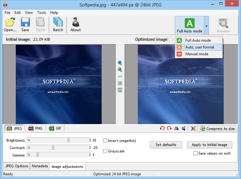Open the JPEG Options tab
This screenshot has width=241, height=179.
tap(17, 166)
